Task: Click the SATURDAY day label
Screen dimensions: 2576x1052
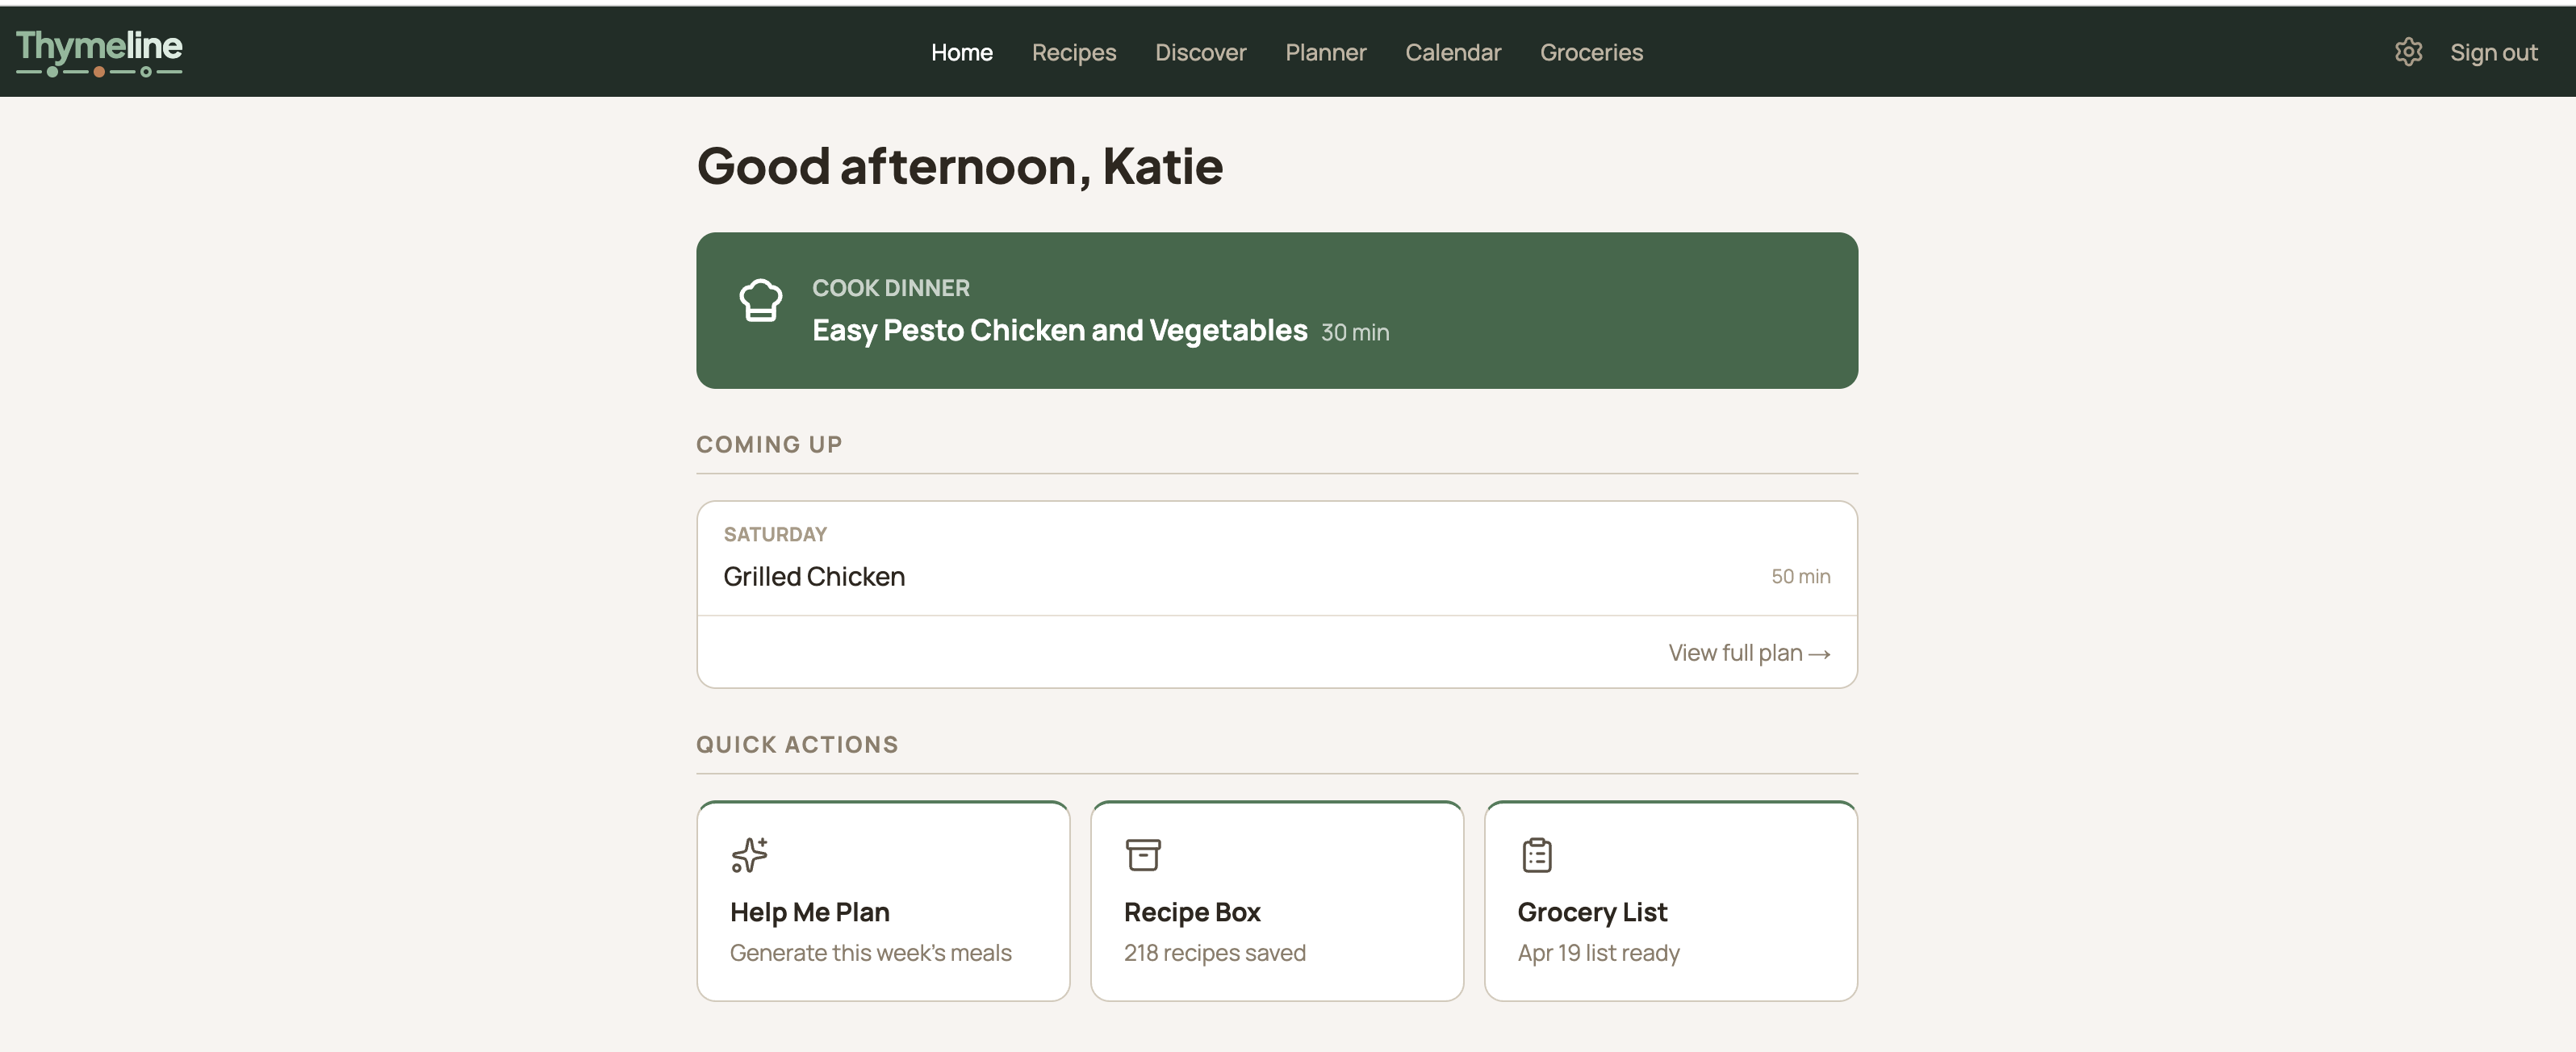Action: tap(775, 534)
